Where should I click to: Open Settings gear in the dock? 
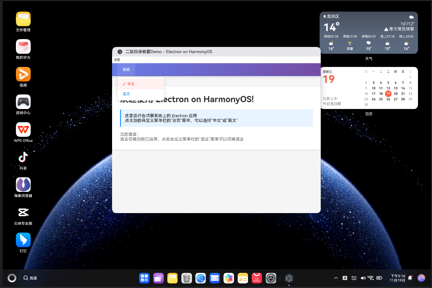[x=271, y=278]
